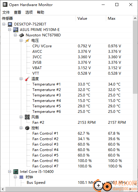Select the Temperature #3 row
138x192 pixels.
tap(67, 95)
